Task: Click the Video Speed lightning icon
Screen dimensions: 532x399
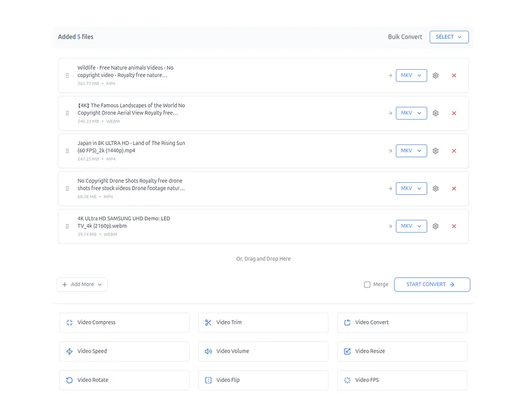Action: pos(69,351)
